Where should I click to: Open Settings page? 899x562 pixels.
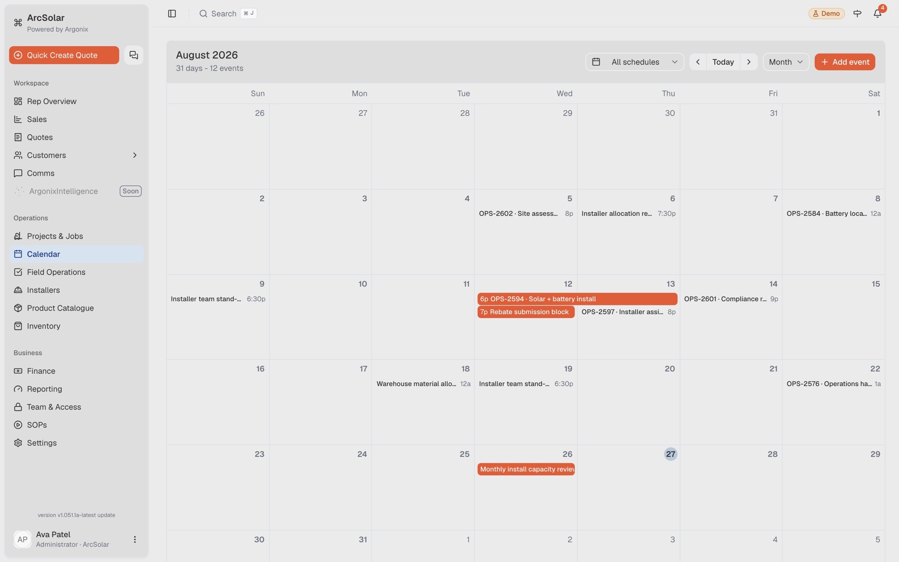pyautogui.click(x=76, y=443)
